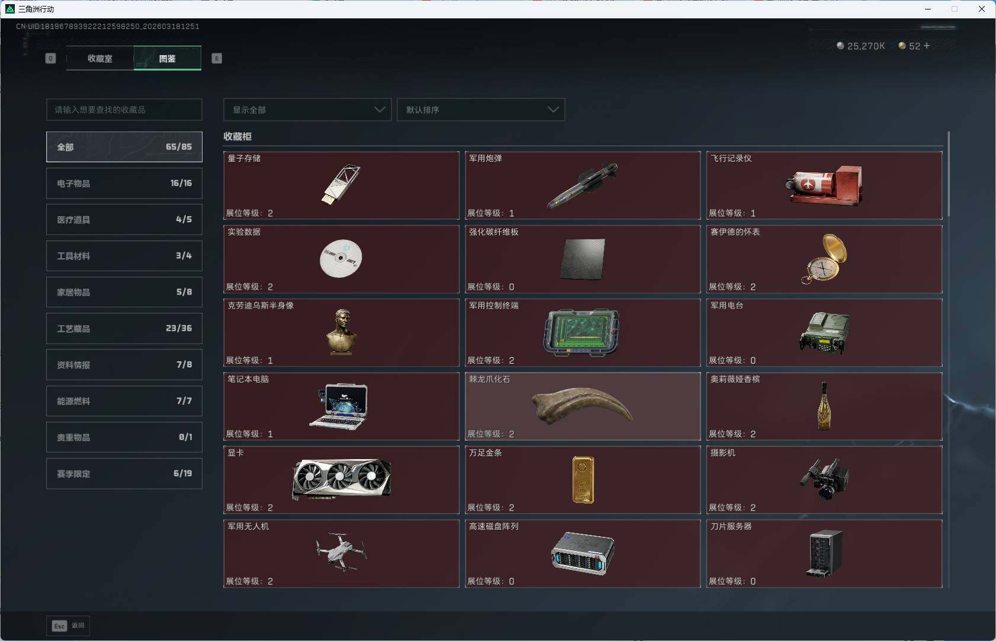This screenshot has width=996, height=641.
Task: Click the quantum storage USB drive icon
Action: point(341,185)
